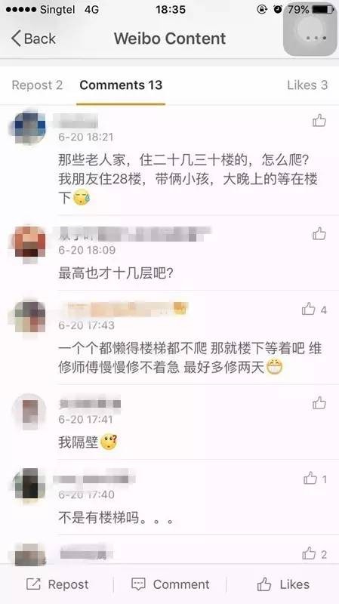The height and width of the screenshot is (604, 339).
Task: Open avatar of the 17:41 commenter
Action: point(29,412)
